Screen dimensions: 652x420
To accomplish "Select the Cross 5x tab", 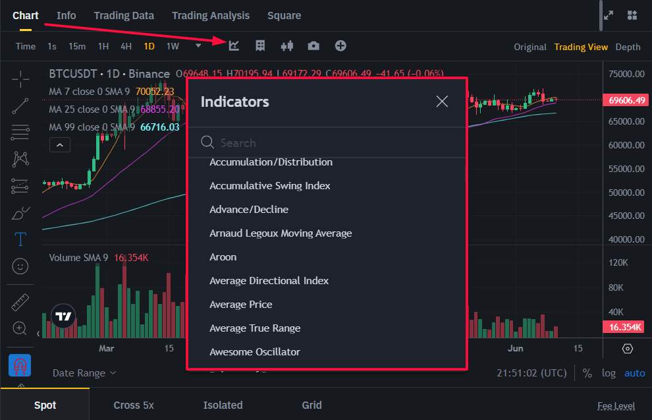I will pos(134,405).
